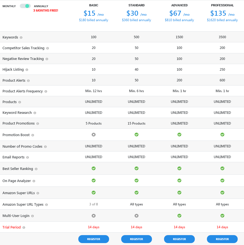Open info icon next to Hijack Listing
The width and height of the screenshot is (244, 245).
pyautogui.click(x=27, y=70)
